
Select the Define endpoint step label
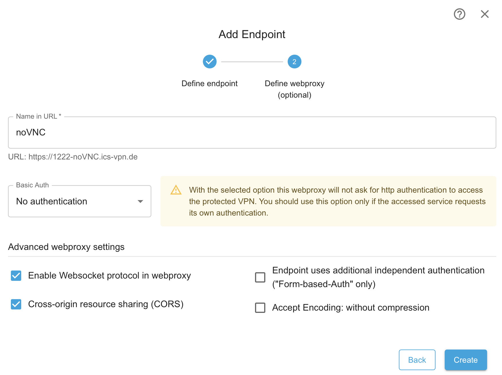click(x=209, y=84)
